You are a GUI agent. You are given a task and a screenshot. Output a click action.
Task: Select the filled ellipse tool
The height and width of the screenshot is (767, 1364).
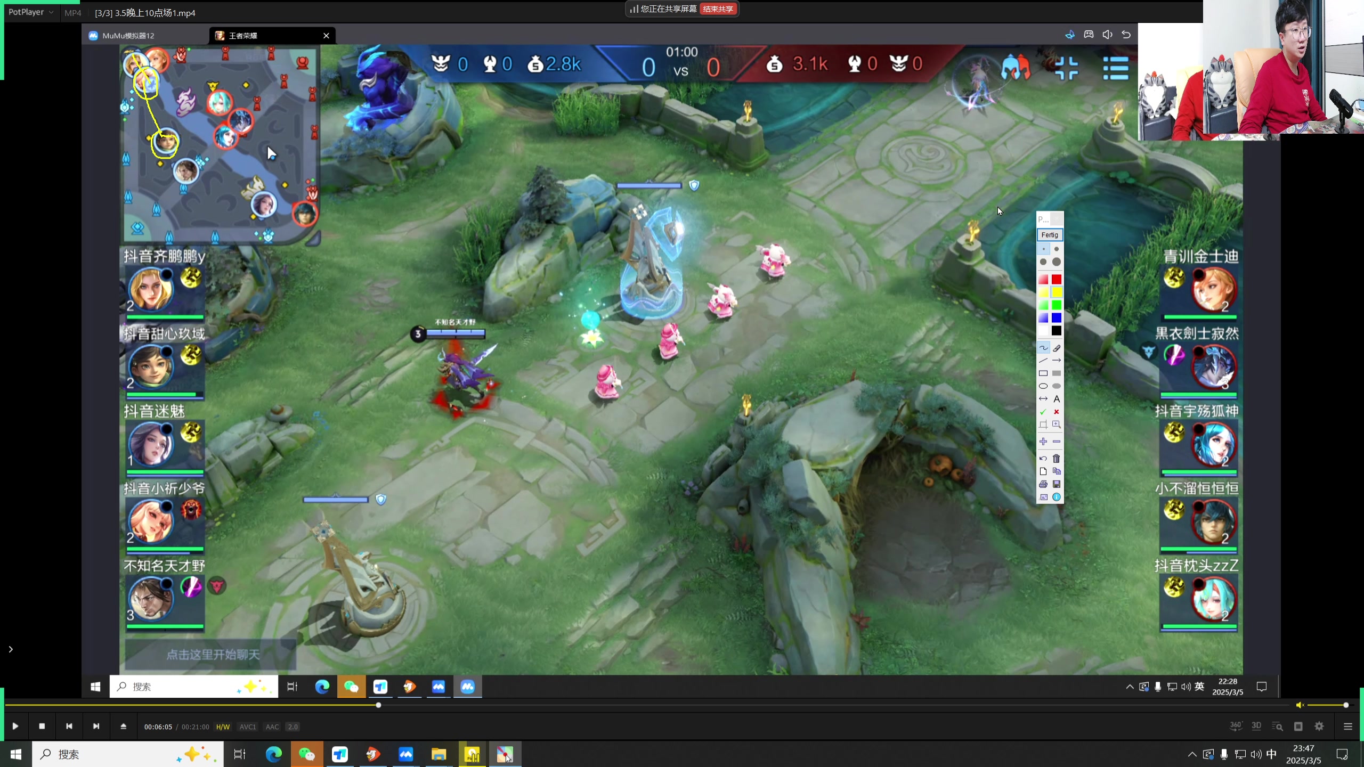(1057, 386)
